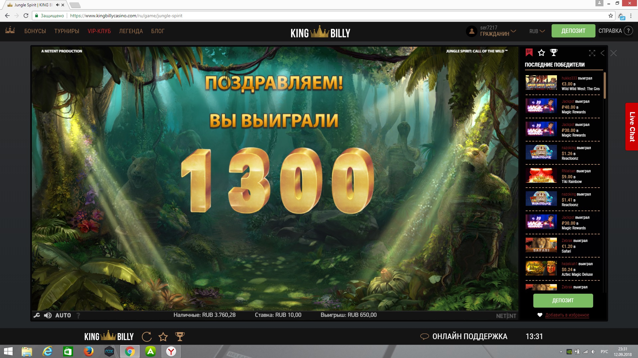Collapse the sidebar with the left chevron
The image size is (638, 358).
602,53
